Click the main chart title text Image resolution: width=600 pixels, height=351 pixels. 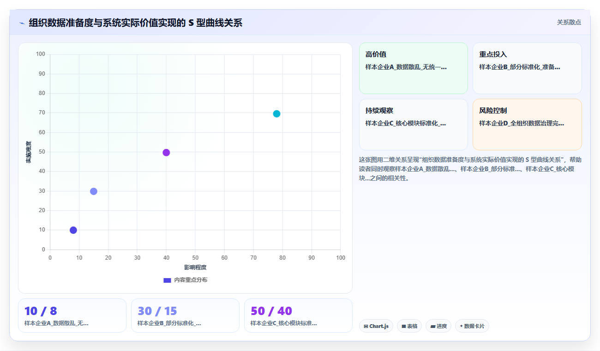pyautogui.click(x=135, y=23)
